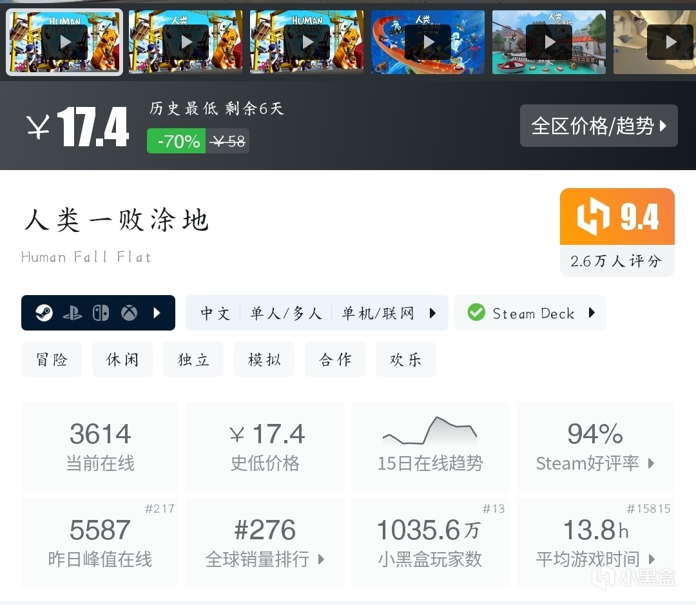Open 2.6万人评分 ratings count
This screenshot has width=696, height=605.
[x=617, y=261]
